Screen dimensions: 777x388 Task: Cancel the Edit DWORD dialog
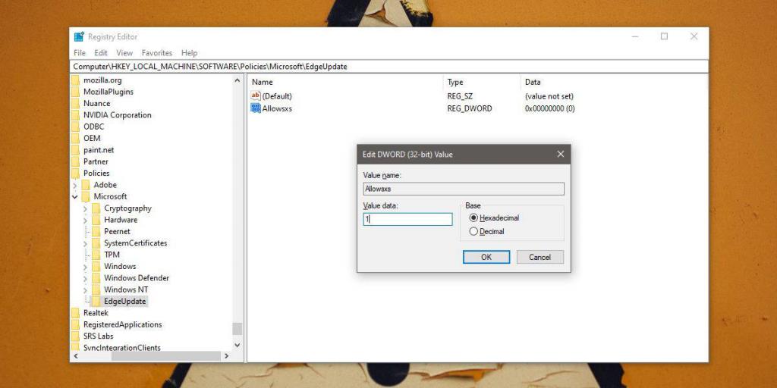540,257
